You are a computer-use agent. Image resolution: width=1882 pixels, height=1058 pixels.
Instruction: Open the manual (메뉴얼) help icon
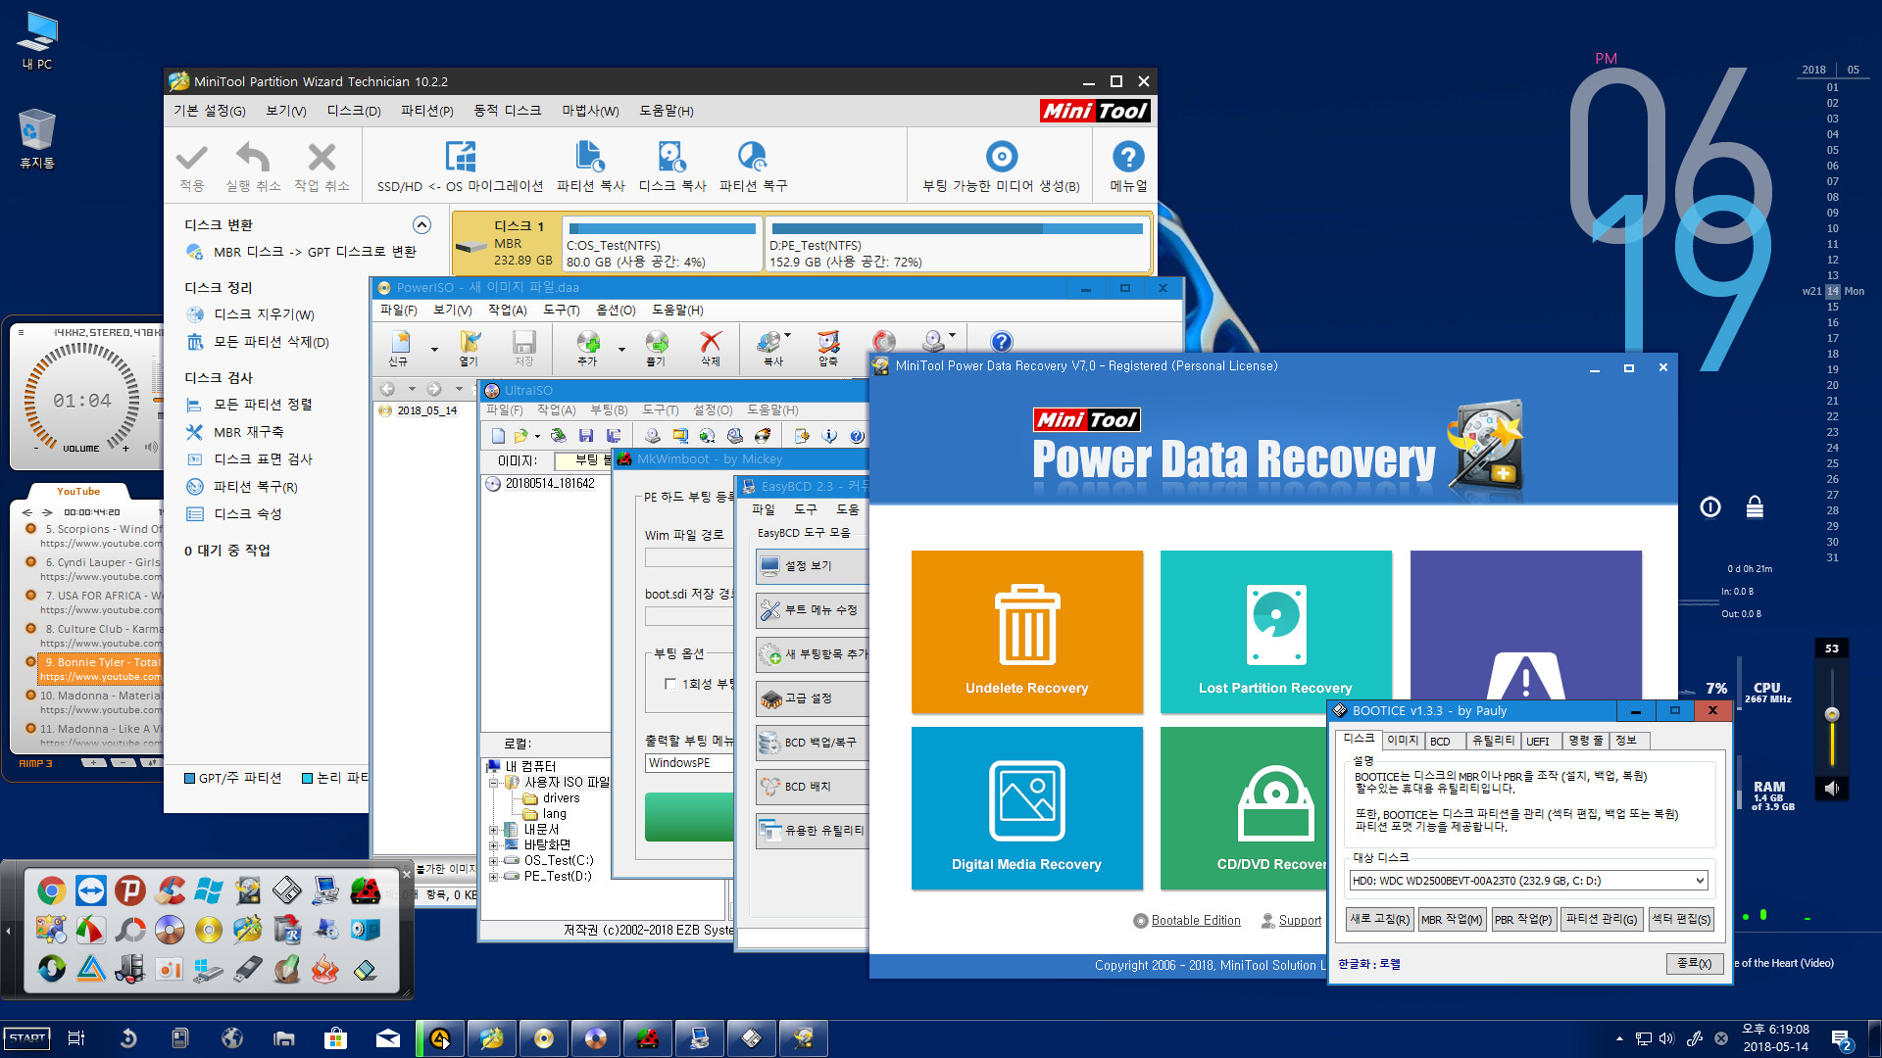pos(1128,157)
